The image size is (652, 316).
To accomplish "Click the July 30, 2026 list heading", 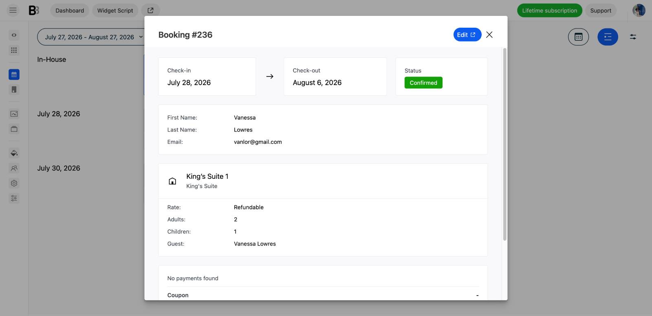I will pyautogui.click(x=59, y=168).
